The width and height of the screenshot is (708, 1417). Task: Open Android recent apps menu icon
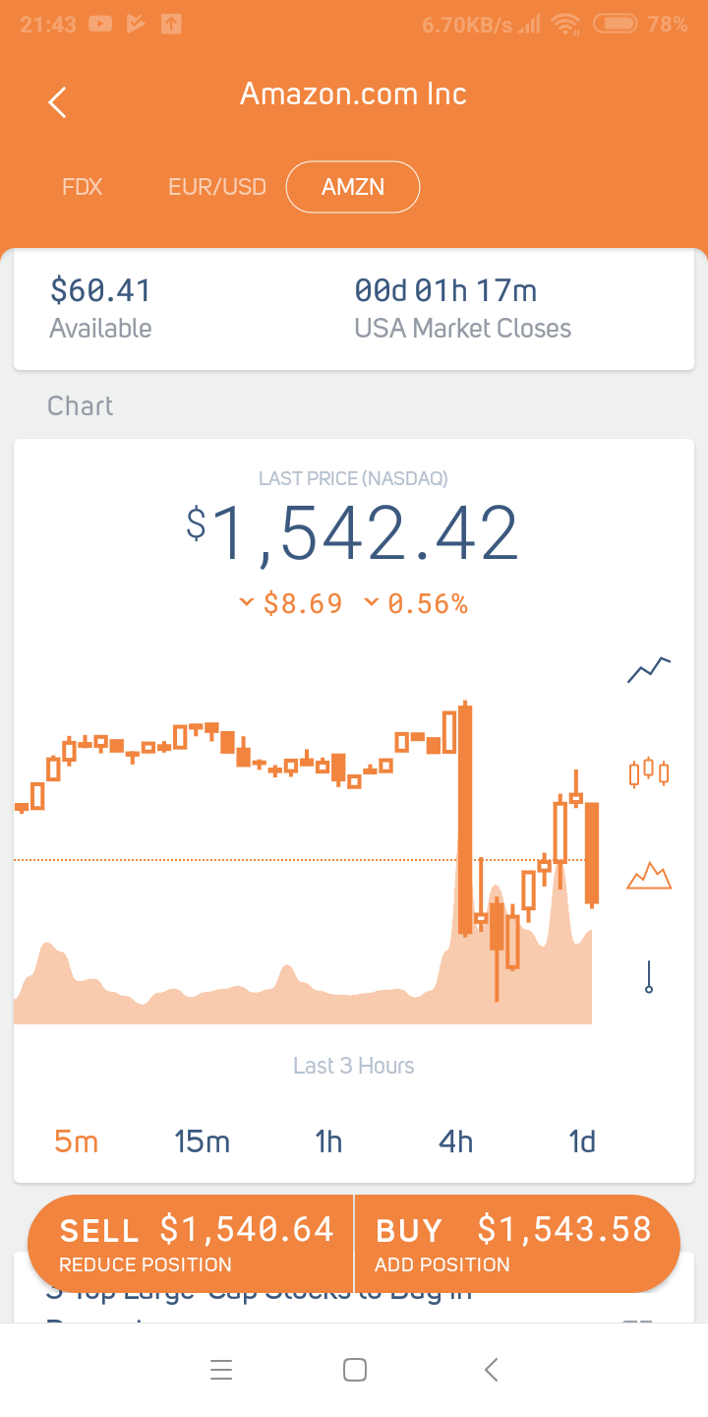(x=221, y=1370)
